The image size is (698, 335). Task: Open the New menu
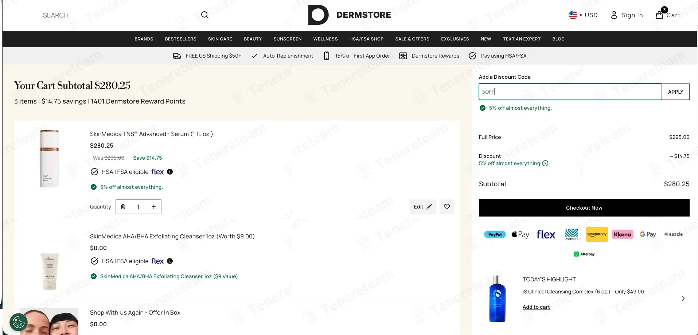(486, 39)
